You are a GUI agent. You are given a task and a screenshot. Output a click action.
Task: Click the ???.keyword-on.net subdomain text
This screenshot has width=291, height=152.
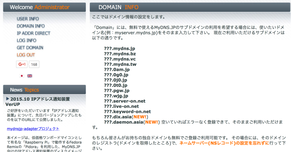click(127, 112)
